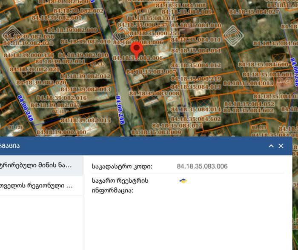Click the diamond contour icon near 84.18.35.084.011

(233, 36)
